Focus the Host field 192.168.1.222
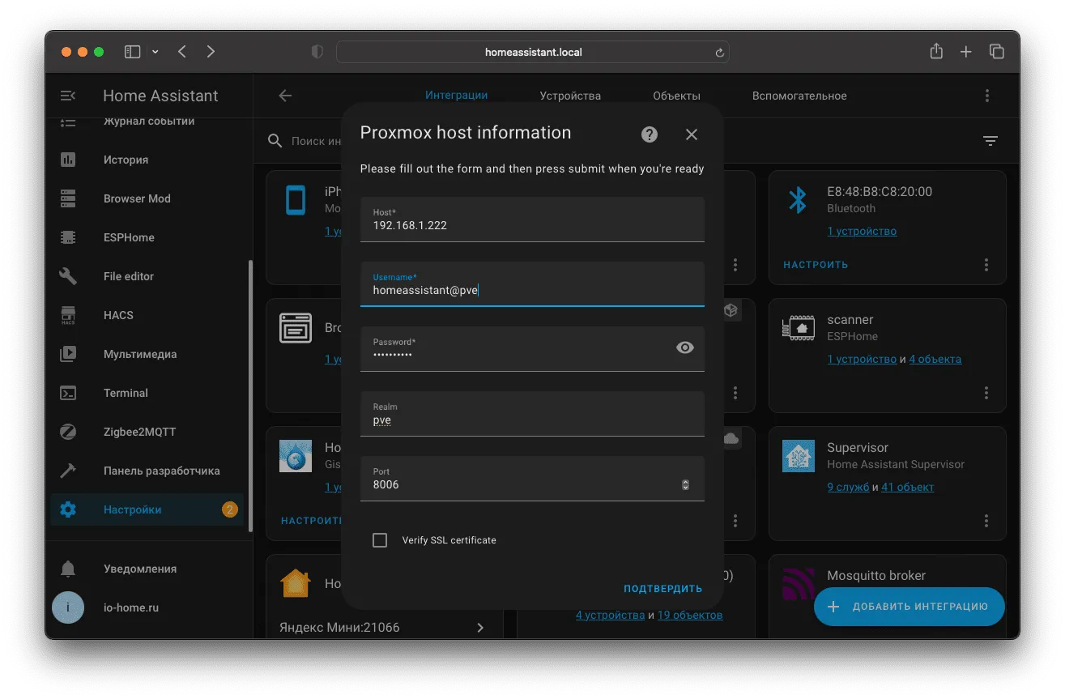The height and width of the screenshot is (699, 1065). tap(532, 220)
